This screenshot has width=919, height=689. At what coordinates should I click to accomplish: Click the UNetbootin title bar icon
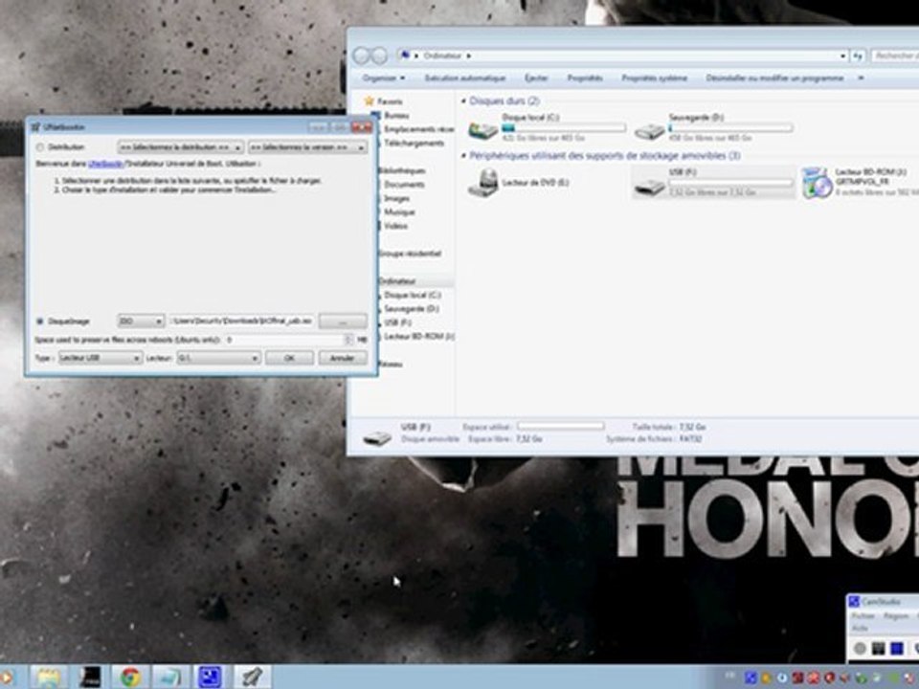[35, 127]
